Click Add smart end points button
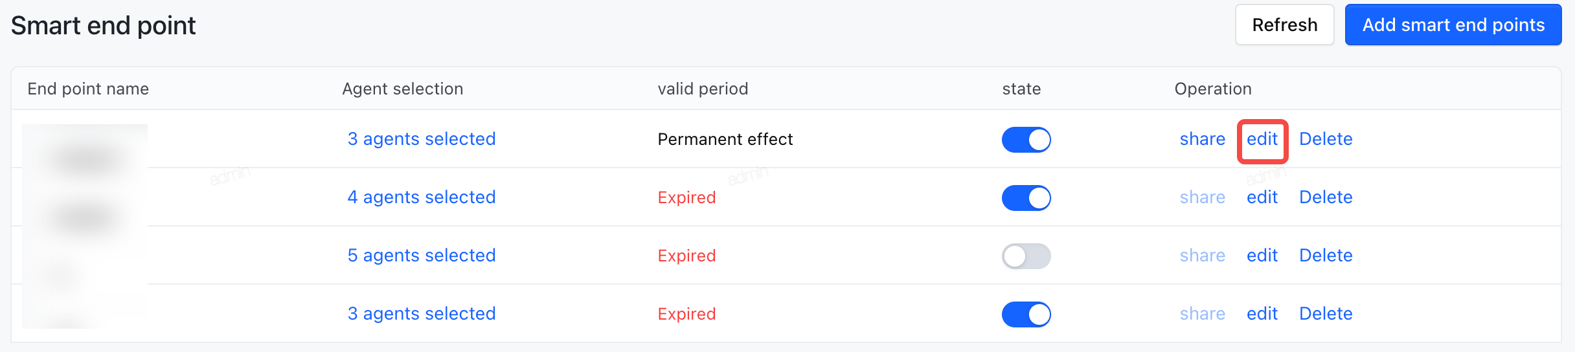This screenshot has height=352, width=1575. point(1453,25)
